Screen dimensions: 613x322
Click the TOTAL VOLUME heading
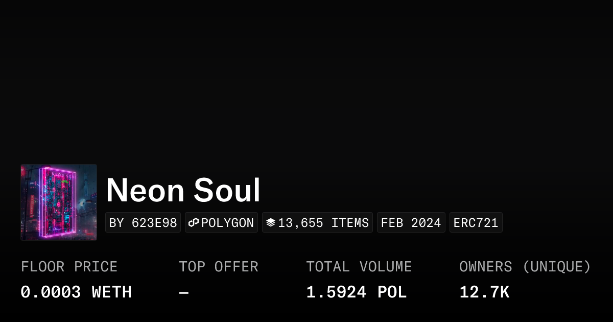[x=359, y=267]
